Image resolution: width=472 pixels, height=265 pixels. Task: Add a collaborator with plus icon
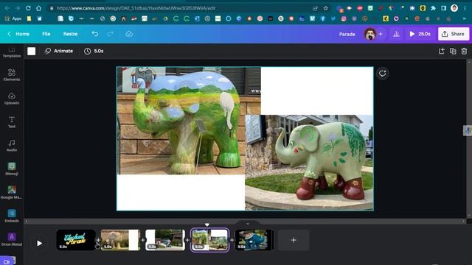381,34
